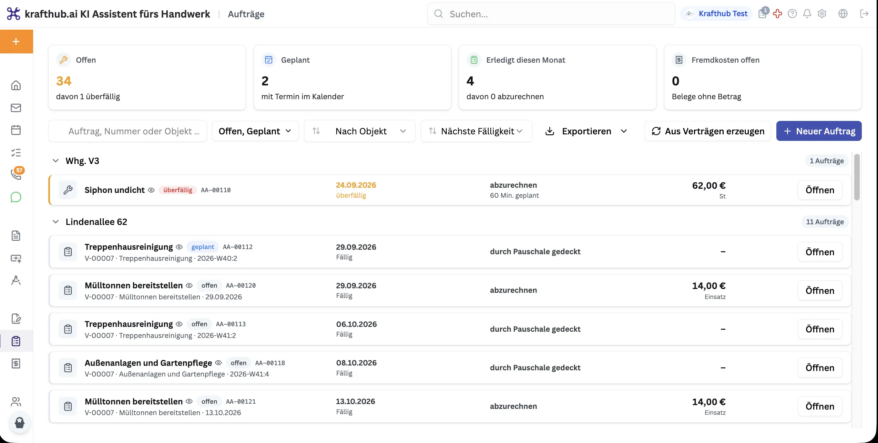Collapse the Lindenallee 62 group
The image size is (878, 443).
(55, 222)
